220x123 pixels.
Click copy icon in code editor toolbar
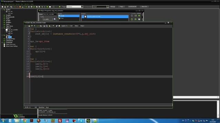tap(47, 26)
